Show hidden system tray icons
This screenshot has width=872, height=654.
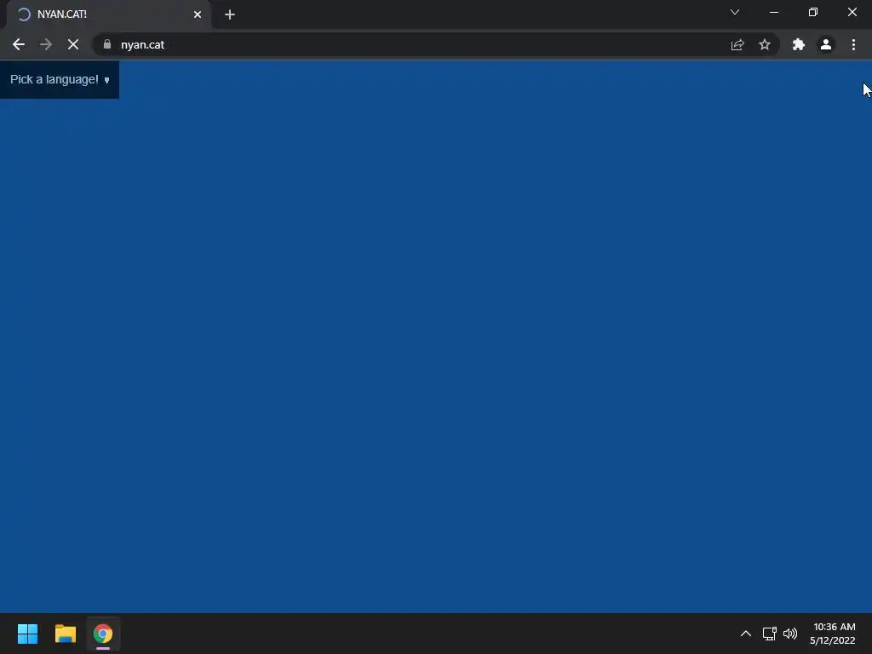tap(746, 634)
